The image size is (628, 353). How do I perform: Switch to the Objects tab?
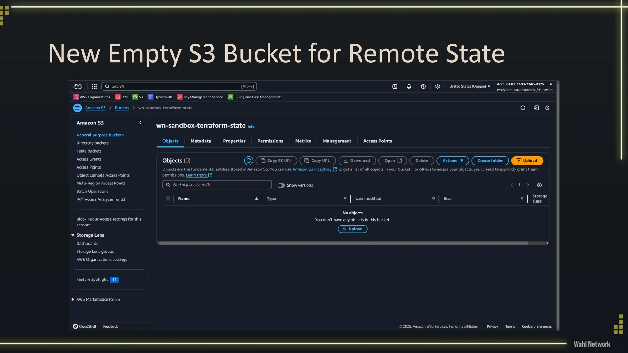coord(170,141)
